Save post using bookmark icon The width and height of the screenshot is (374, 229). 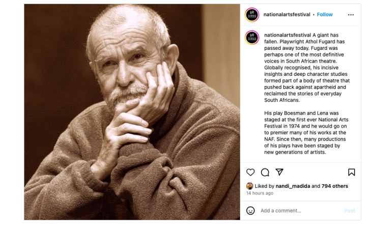(x=351, y=172)
